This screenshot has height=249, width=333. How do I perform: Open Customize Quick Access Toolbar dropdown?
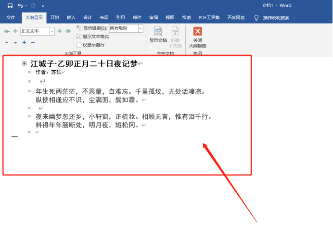coord(43,6)
